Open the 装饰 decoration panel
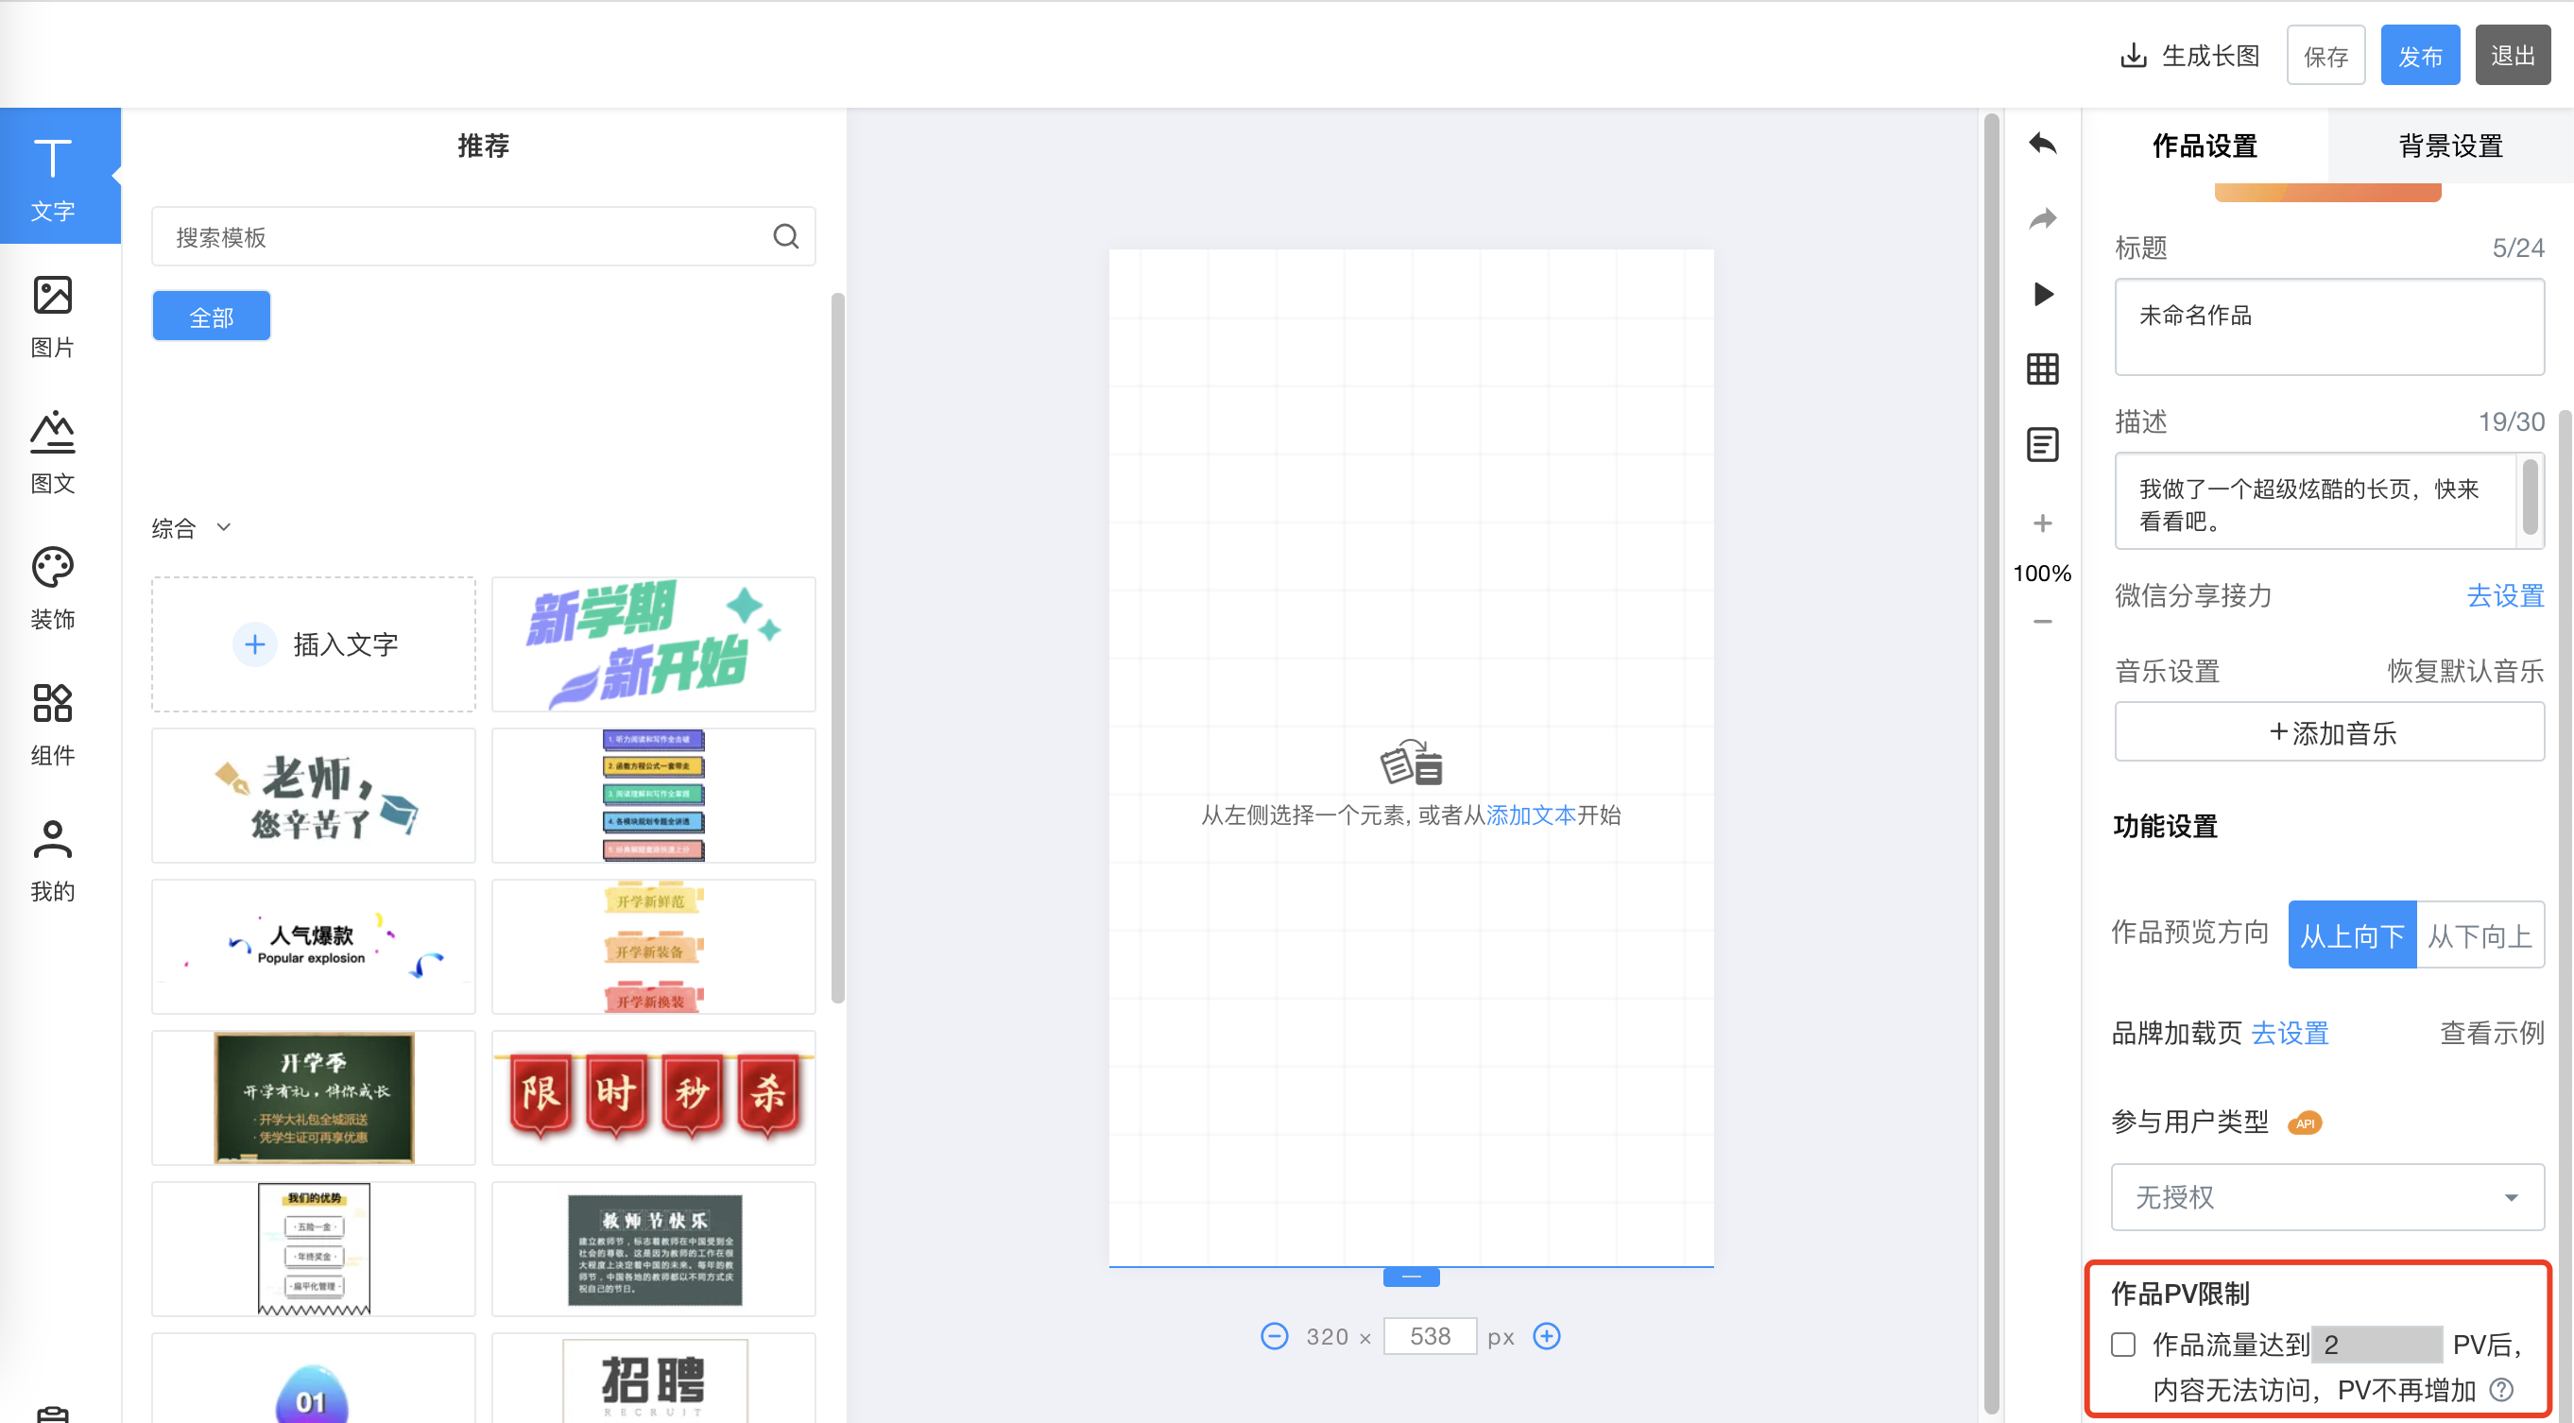Screen dimensions: 2574x1423 53,588
